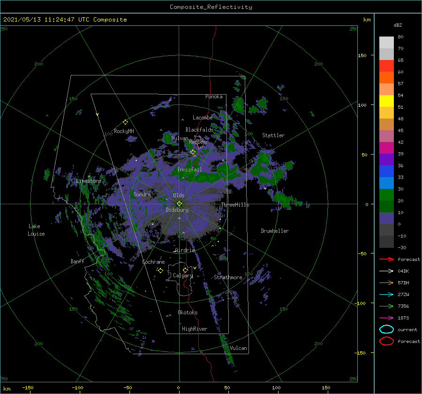Click the red forecast arrow in legend
422x394 pixels.
pyautogui.click(x=386, y=259)
